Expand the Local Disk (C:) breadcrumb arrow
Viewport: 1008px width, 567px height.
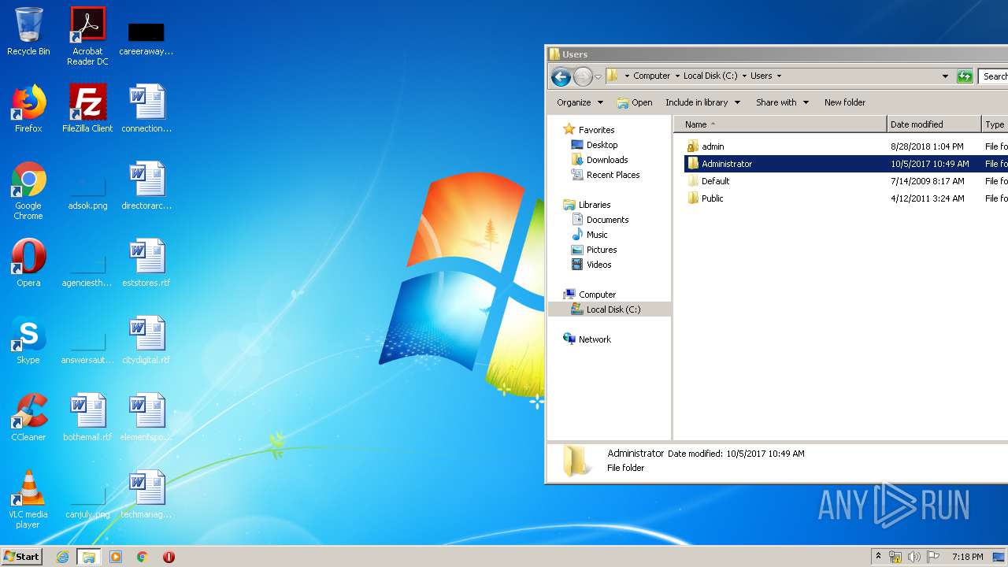click(x=744, y=76)
